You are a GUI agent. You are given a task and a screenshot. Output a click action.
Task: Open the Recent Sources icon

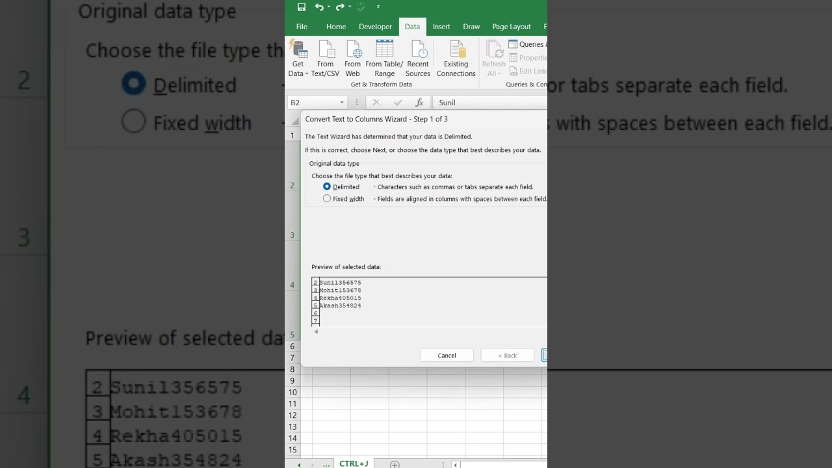(x=418, y=58)
